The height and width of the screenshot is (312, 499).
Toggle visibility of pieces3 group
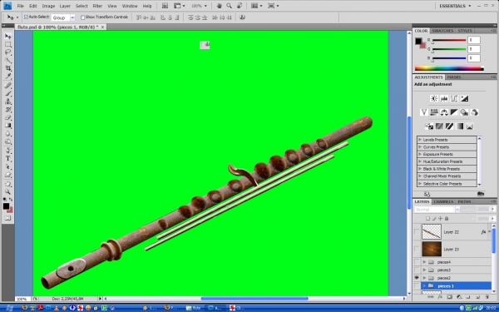click(x=417, y=270)
